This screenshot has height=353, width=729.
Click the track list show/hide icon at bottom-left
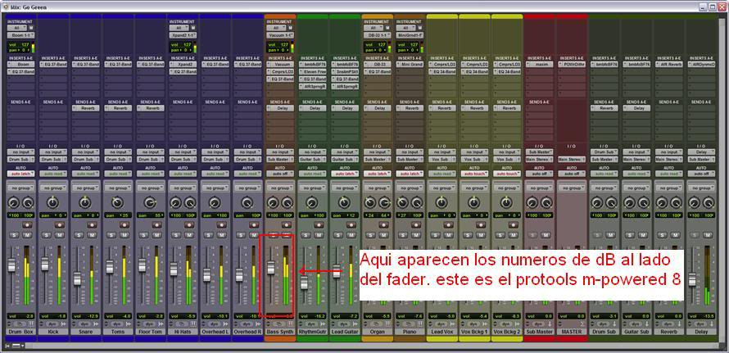pos(7,346)
